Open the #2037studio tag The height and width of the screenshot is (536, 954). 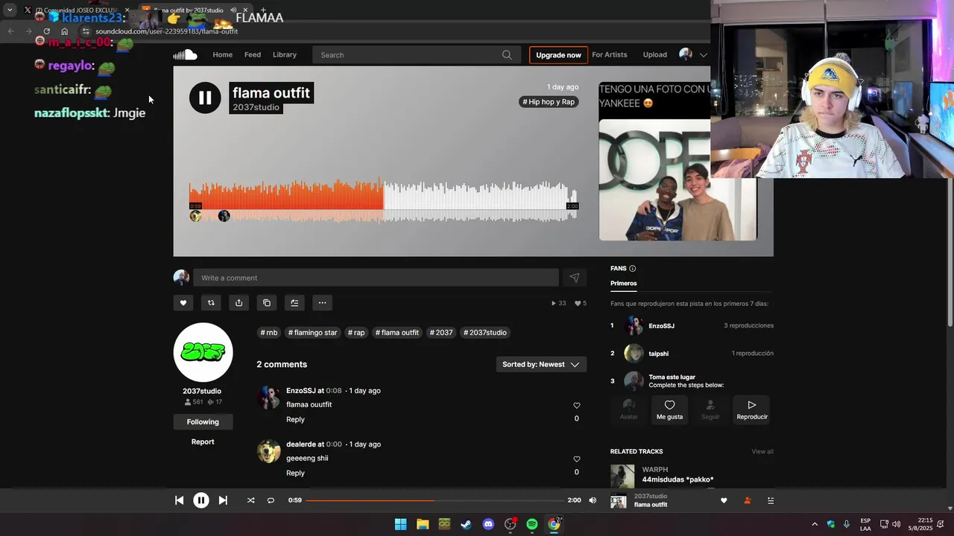[x=485, y=333]
